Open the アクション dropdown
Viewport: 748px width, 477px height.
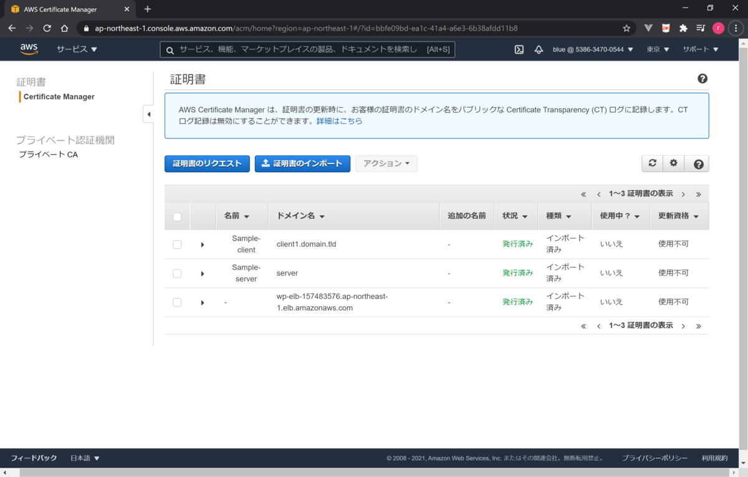pos(386,163)
